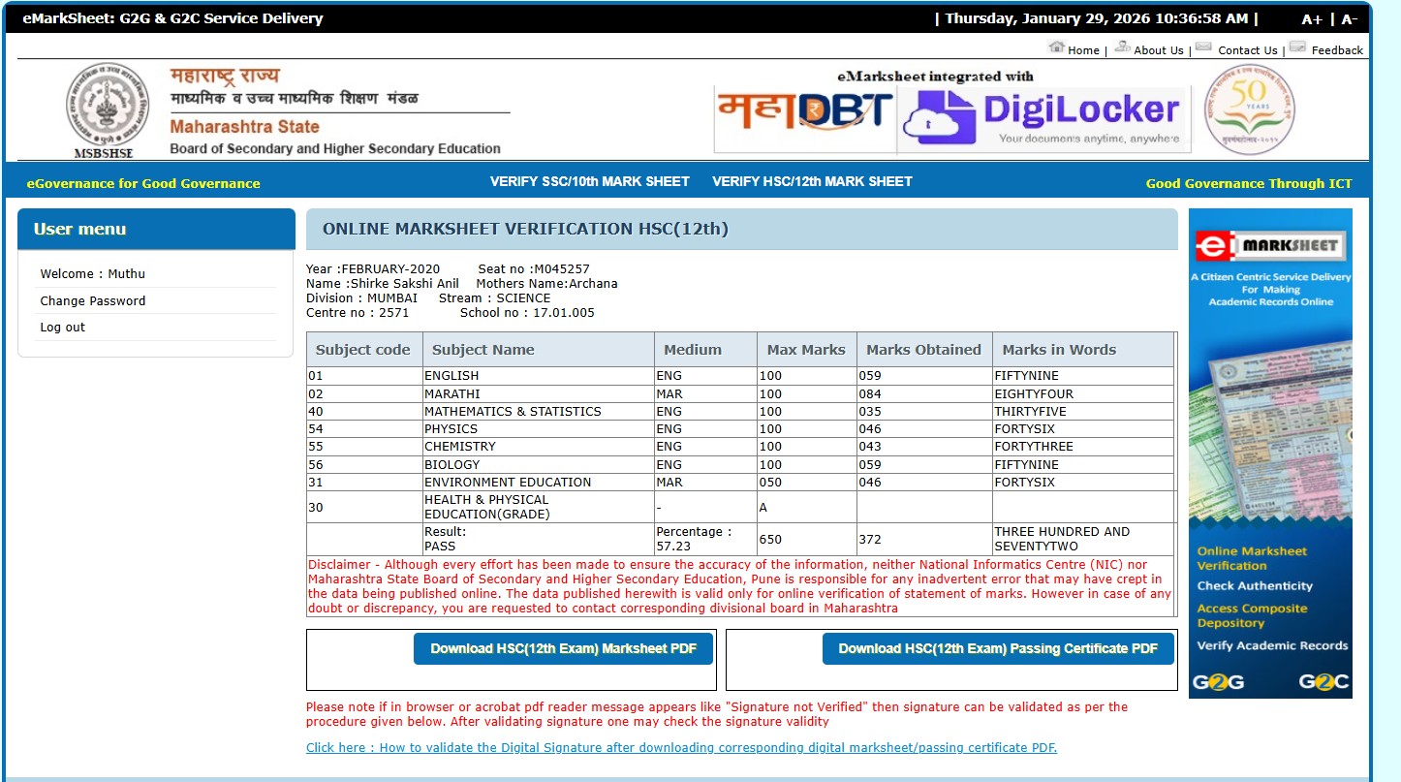Open VERIFY HSC/12th MARK SHEET menu
Image resolution: width=1401 pixels, height=782 pixels.
(x=812, y=181)
